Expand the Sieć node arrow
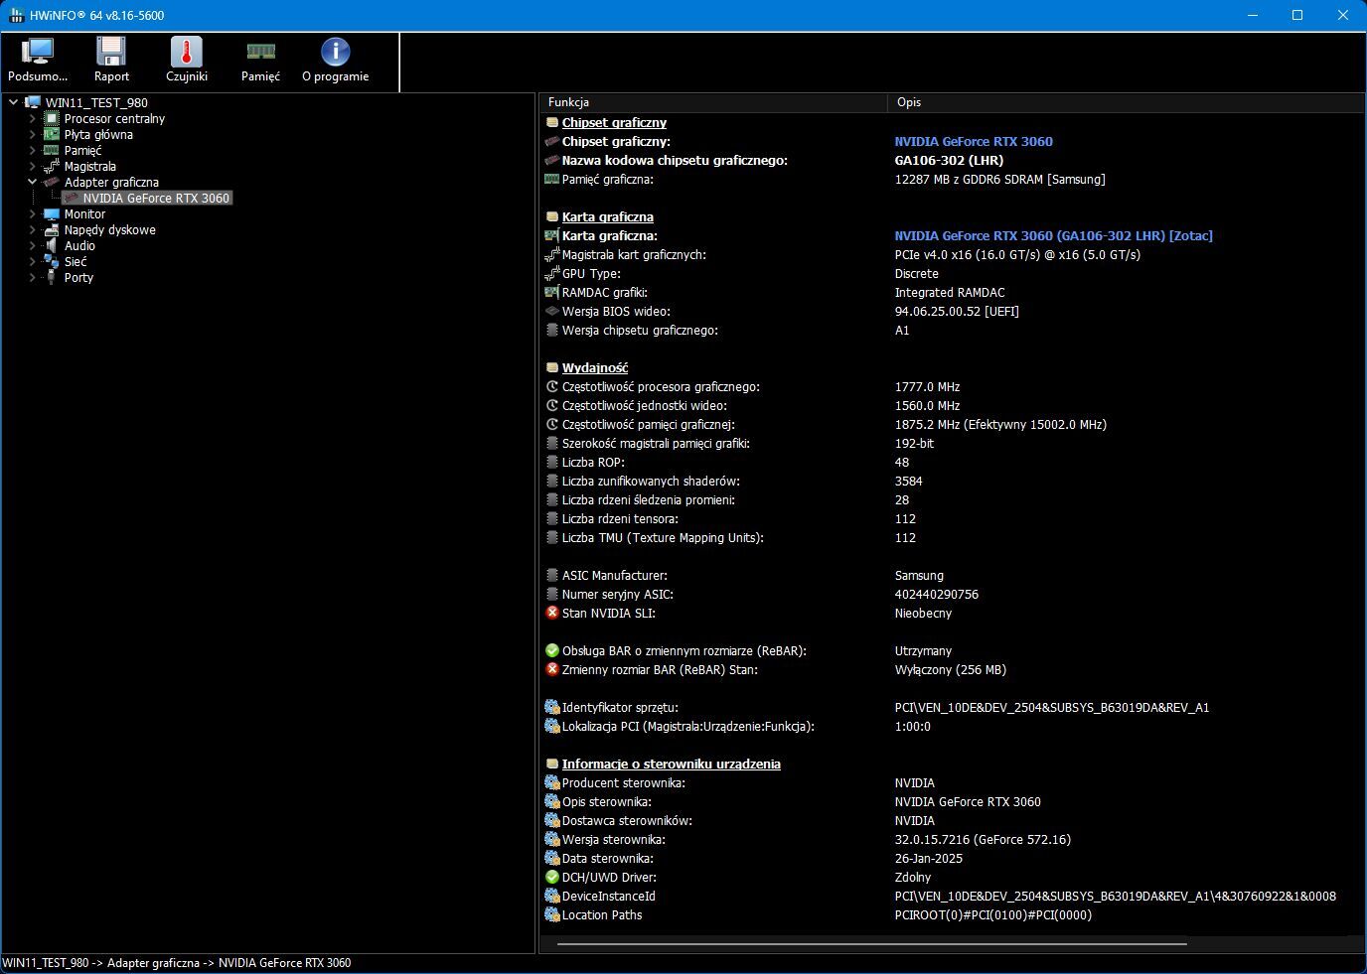Screen dimensions: 1367x974 point(32,261)
